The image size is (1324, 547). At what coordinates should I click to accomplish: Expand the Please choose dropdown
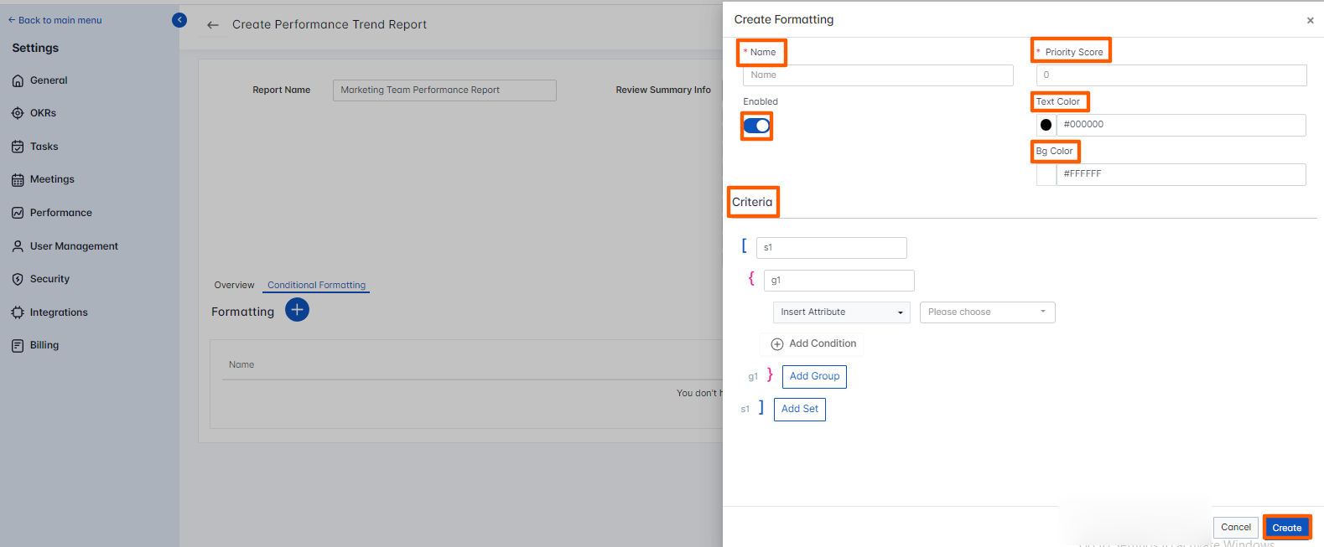(x=987, y=312)
